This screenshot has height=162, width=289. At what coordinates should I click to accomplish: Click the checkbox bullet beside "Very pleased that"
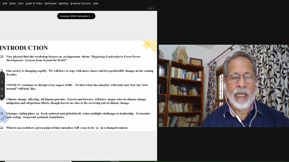pos(2,57)
